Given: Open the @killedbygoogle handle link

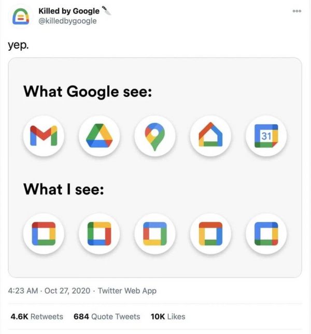Looking at the screenshot, I should tap(67, 21).
